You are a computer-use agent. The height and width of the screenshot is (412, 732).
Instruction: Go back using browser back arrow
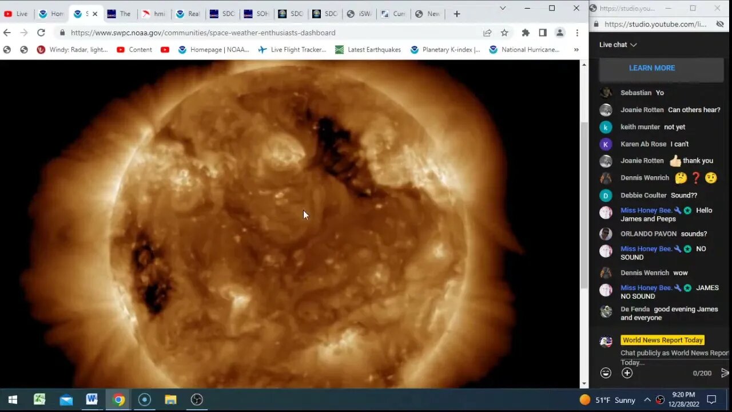pyautogui.click(x=7, y=33)
